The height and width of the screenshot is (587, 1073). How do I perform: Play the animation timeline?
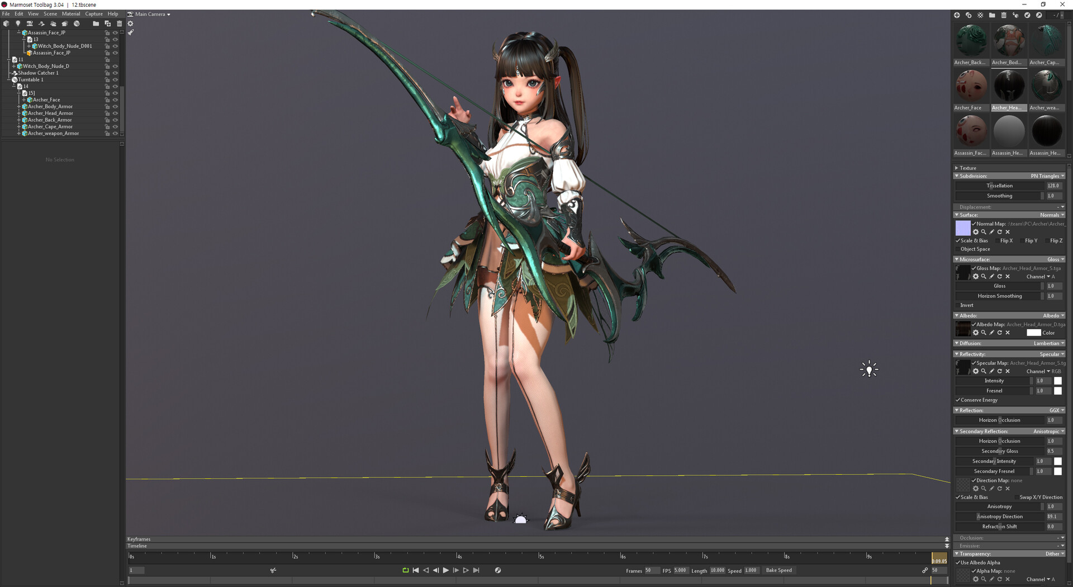tap(445, 570)
